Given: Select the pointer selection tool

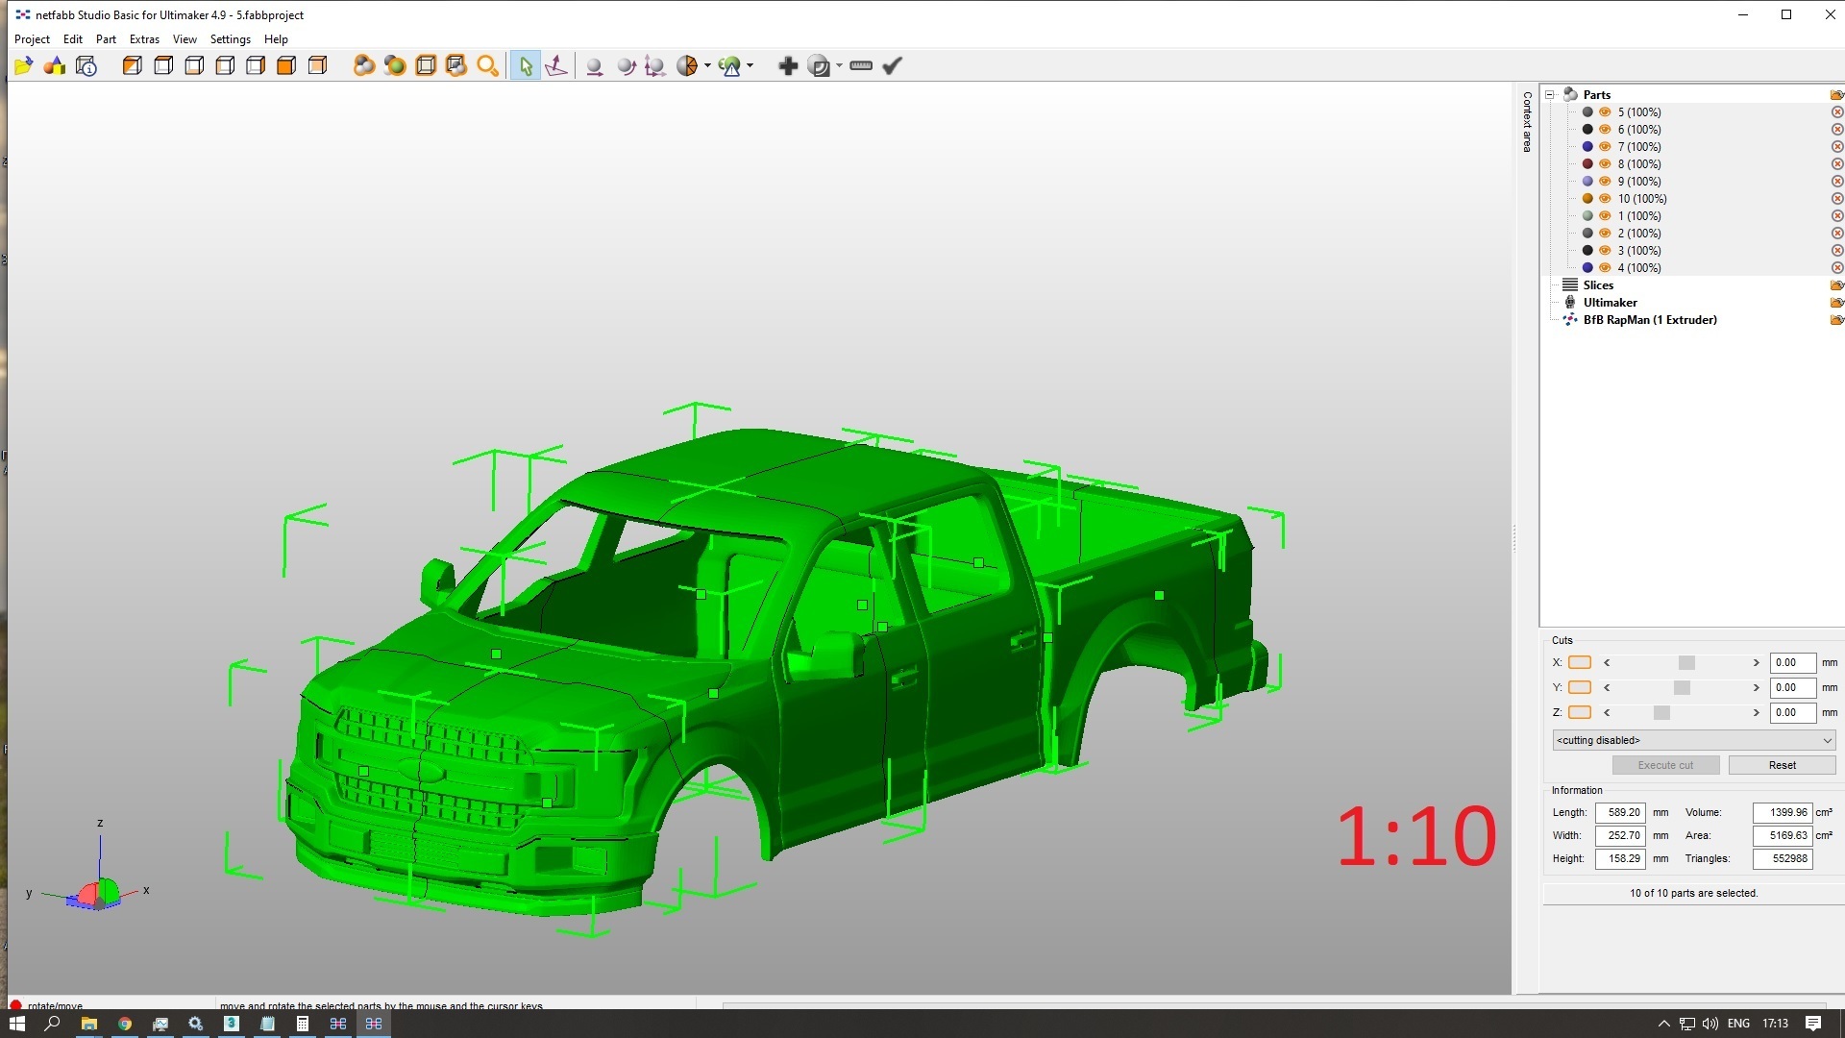Looking at the screenshot, I should [525, 66].
